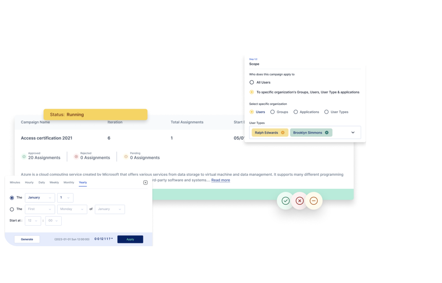Expand the User Types dropdown chevron
The height and width of the screenshot is (283, 442).
click(x=353, y=132)
